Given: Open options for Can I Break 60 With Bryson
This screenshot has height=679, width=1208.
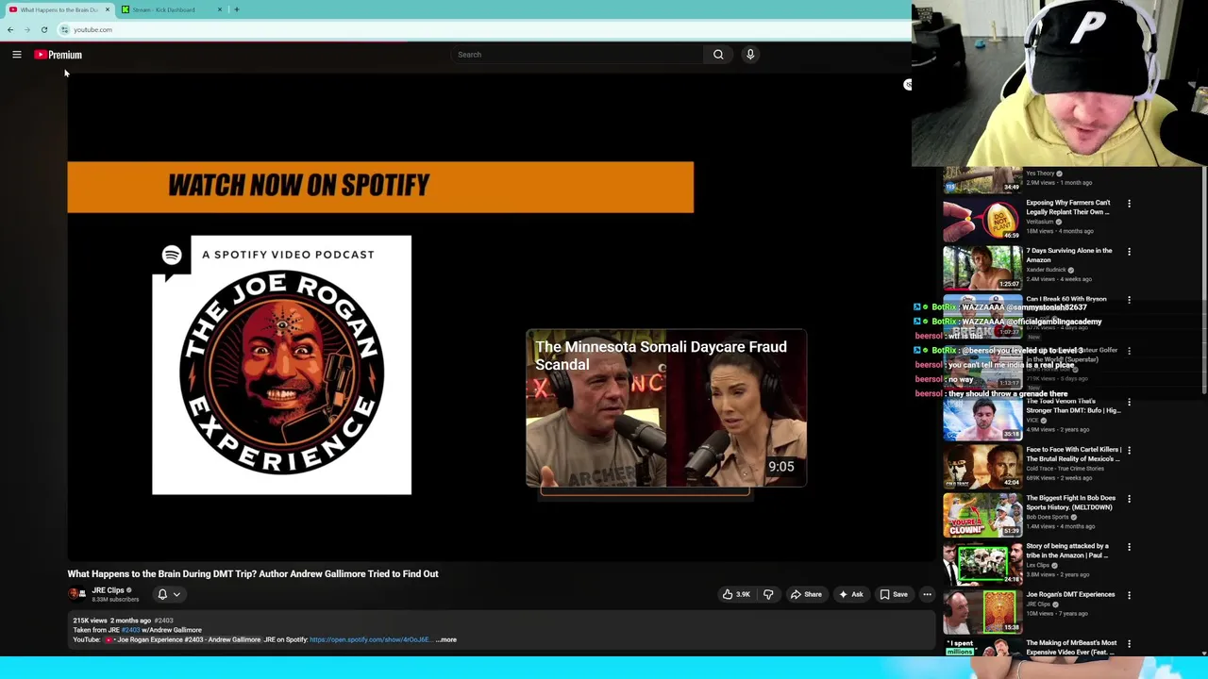Looking at the screenshot, I should tap(1129, 301).
